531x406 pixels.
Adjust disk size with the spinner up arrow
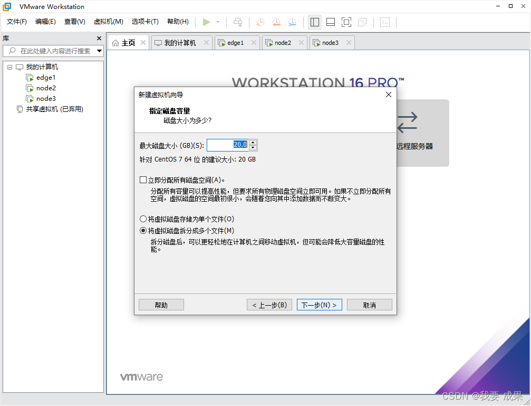click(x=253, y=142)
